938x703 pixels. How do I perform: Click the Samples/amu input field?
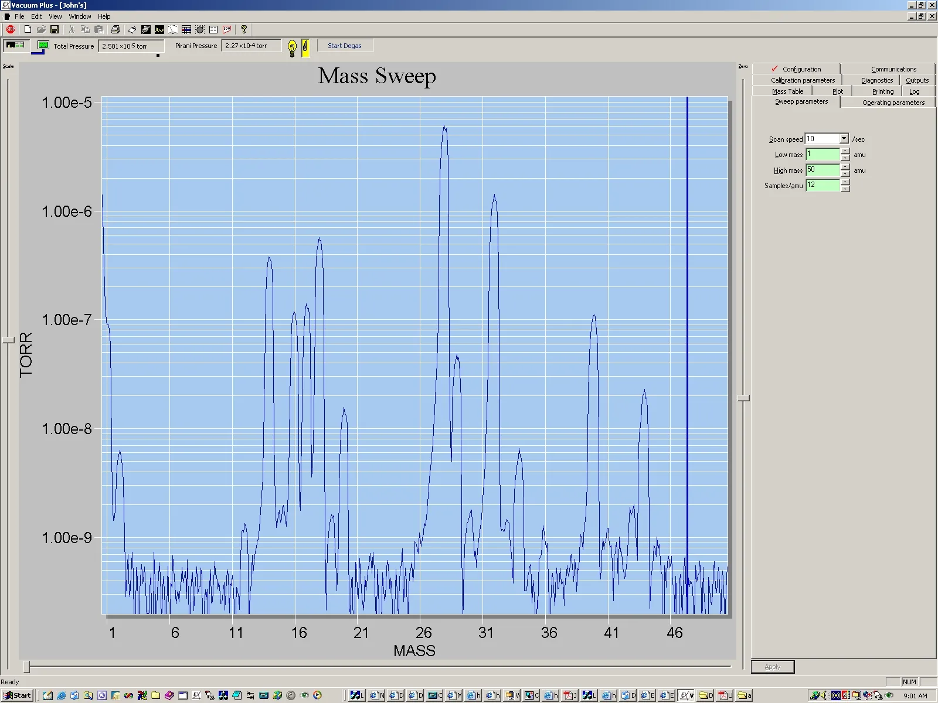point(823,185)
